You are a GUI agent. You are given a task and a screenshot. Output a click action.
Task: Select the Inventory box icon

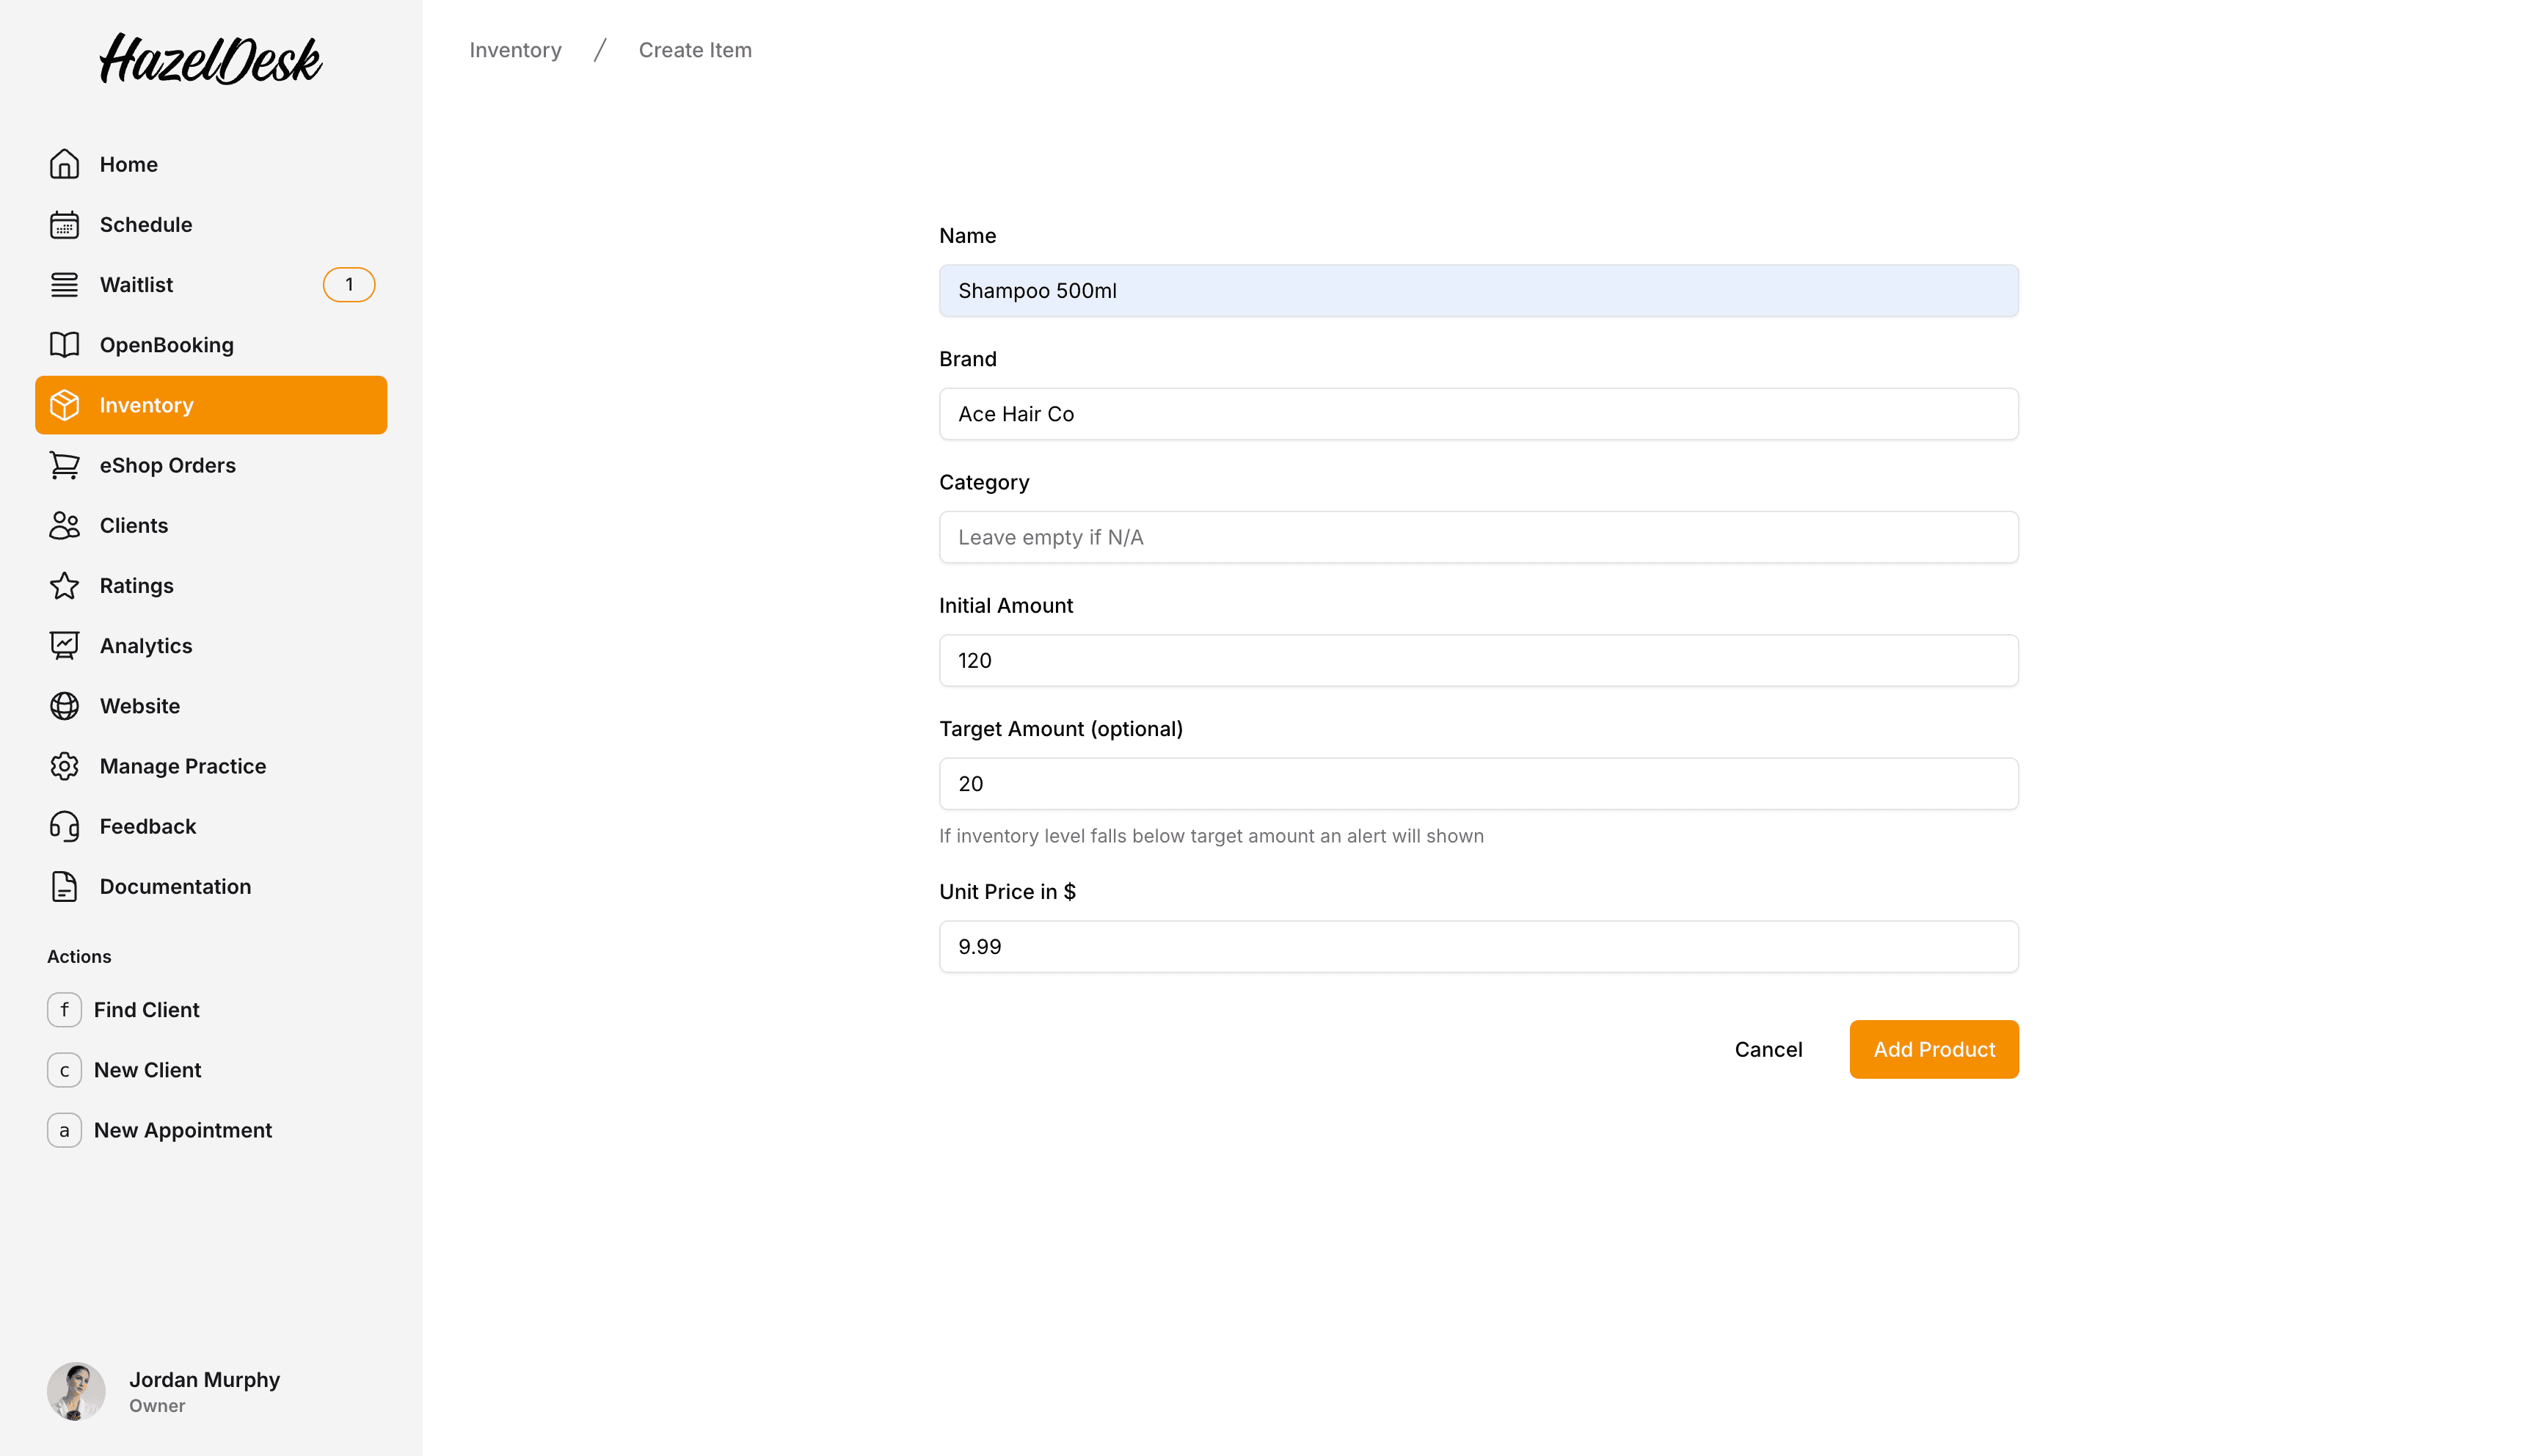pos(64,405)
